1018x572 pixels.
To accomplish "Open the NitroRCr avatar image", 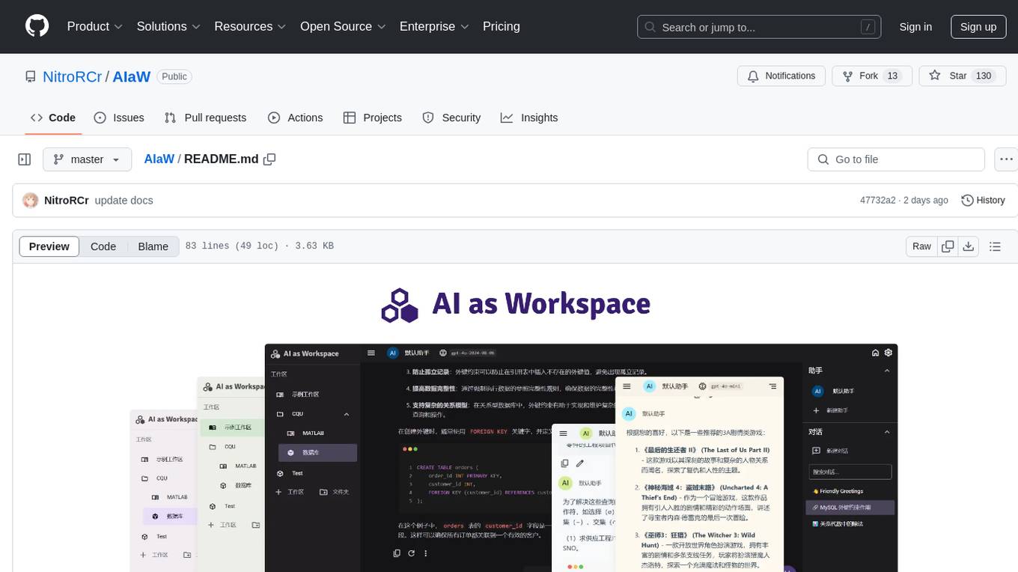I will coord(31,200).
